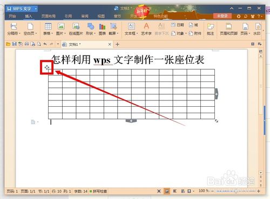This screenshot has height=199, width=270.
Task: Open the 页面布局 ribbon tab
Action: pos(49,16)
